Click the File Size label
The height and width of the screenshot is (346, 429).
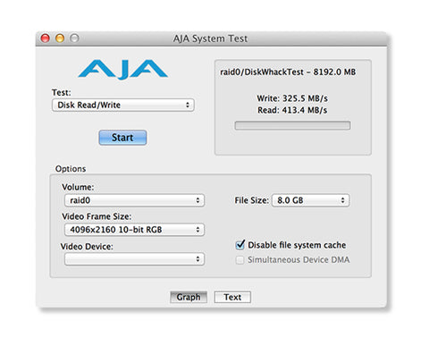coord(251,200)
